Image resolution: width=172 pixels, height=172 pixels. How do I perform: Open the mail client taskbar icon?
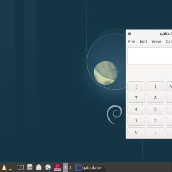coord(39,167)
